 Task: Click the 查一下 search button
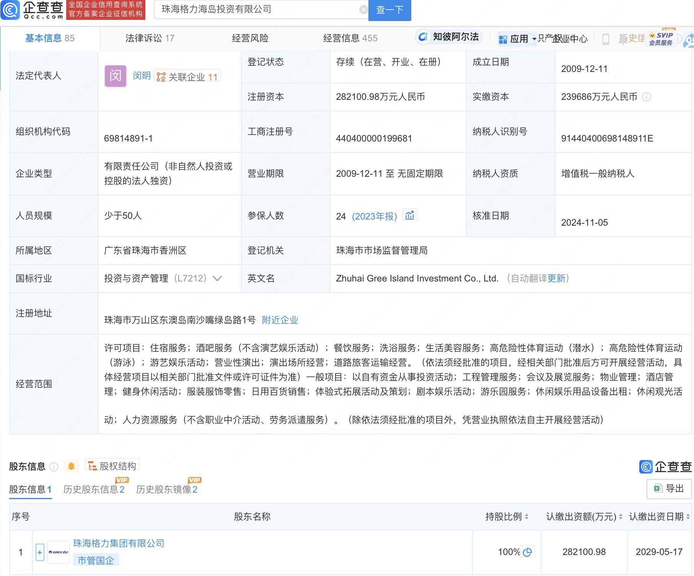click(x=389, y=10)
